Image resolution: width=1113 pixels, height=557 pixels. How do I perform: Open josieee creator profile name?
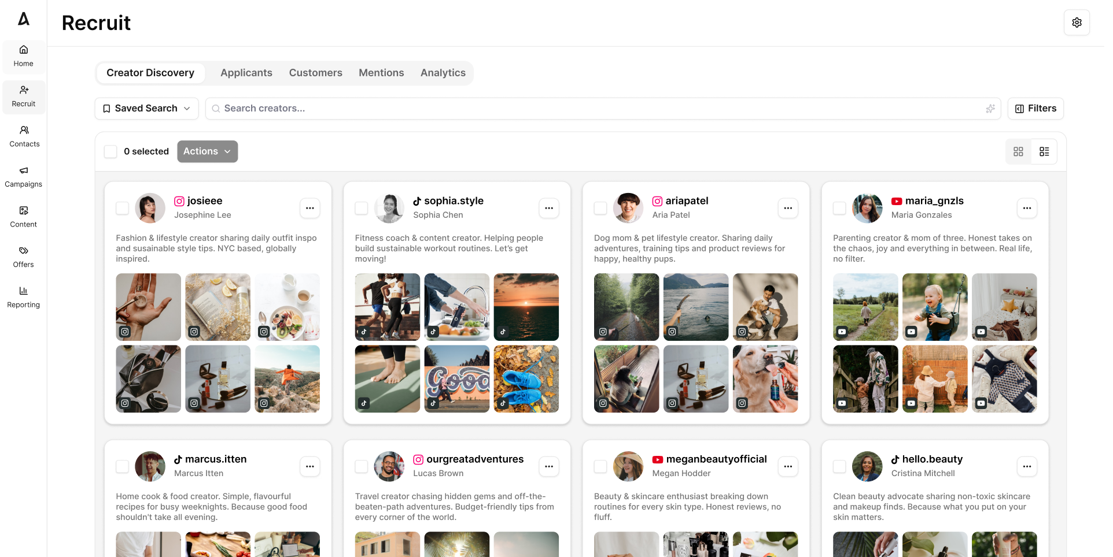click(x=205, y=201)
